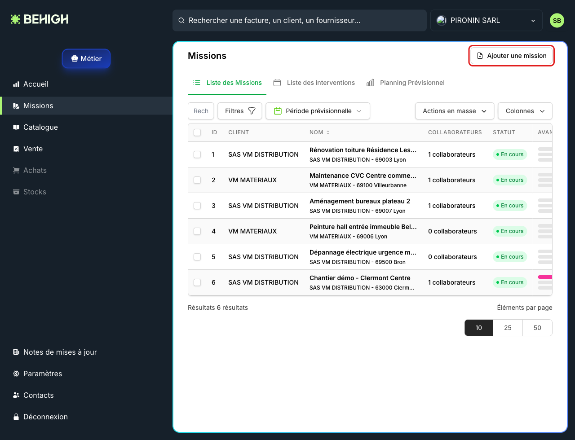
Task: Click the SB user avatar
Action: click(557, 21)
